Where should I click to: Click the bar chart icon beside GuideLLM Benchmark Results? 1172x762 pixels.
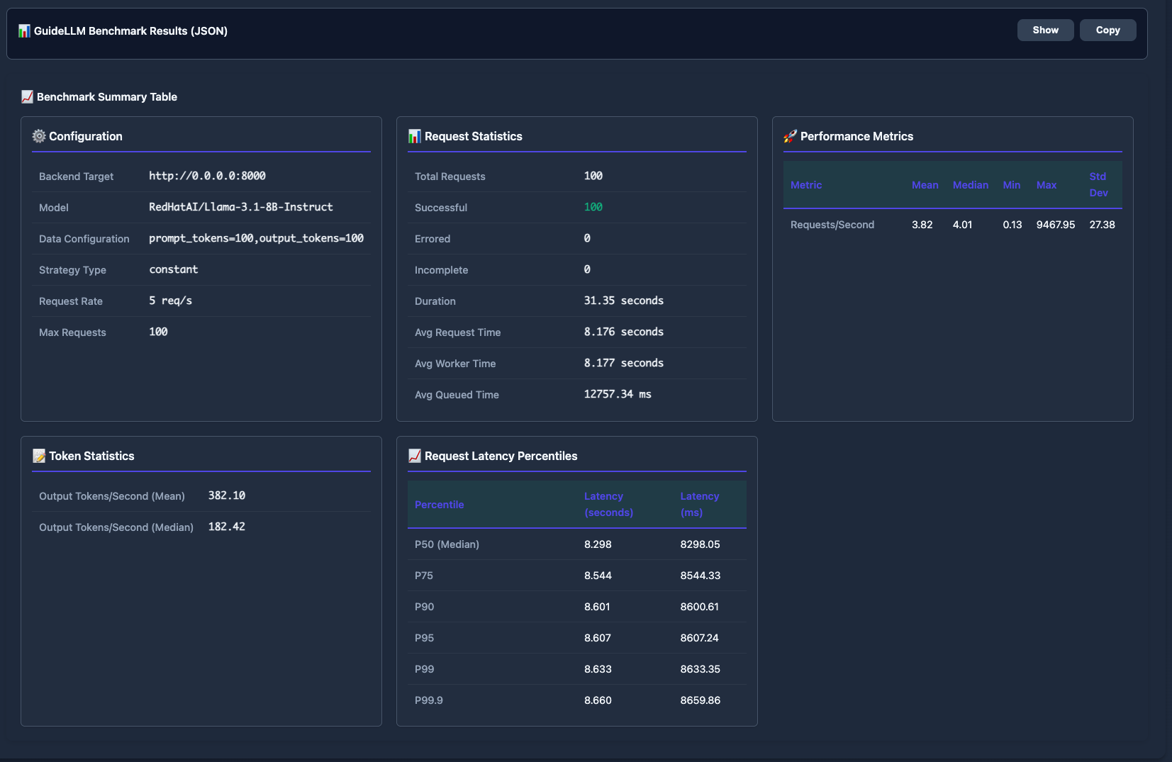click(24, 31)
